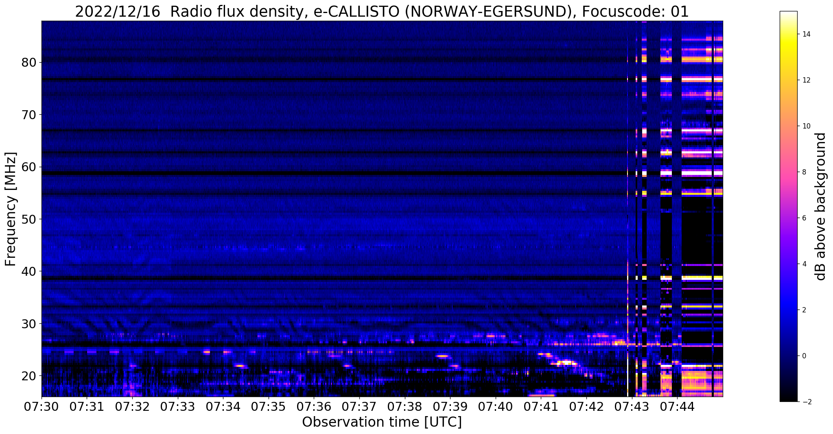Click the 07:37 time tick label

[359, 406]
